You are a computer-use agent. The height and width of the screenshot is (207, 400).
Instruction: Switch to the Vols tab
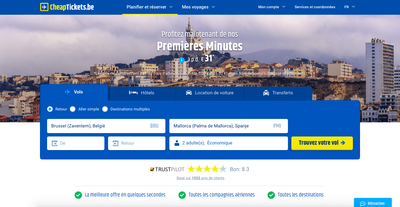[x=74, y=92]
